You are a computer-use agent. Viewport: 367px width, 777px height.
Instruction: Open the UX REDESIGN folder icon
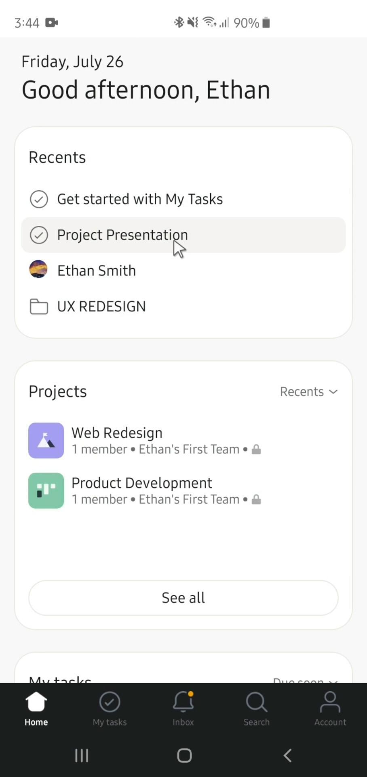click(x=39, y=307)
